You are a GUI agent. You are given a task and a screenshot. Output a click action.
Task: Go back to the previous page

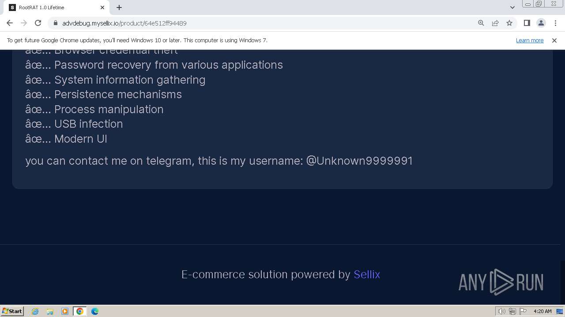(x=10, y=23)
